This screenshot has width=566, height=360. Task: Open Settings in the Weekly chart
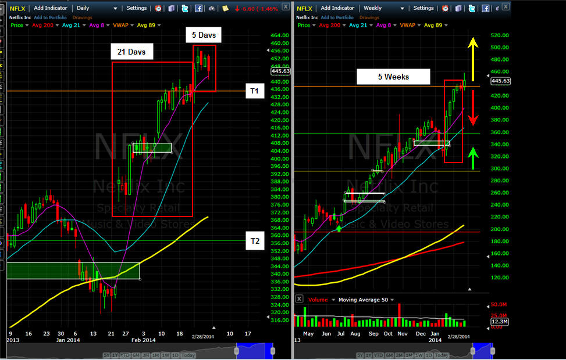pos(423,8)
